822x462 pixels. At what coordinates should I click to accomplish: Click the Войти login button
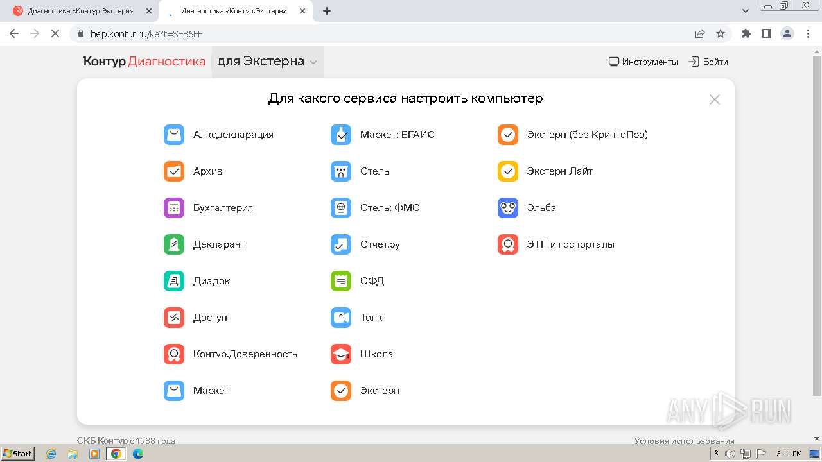coord(708,62)
